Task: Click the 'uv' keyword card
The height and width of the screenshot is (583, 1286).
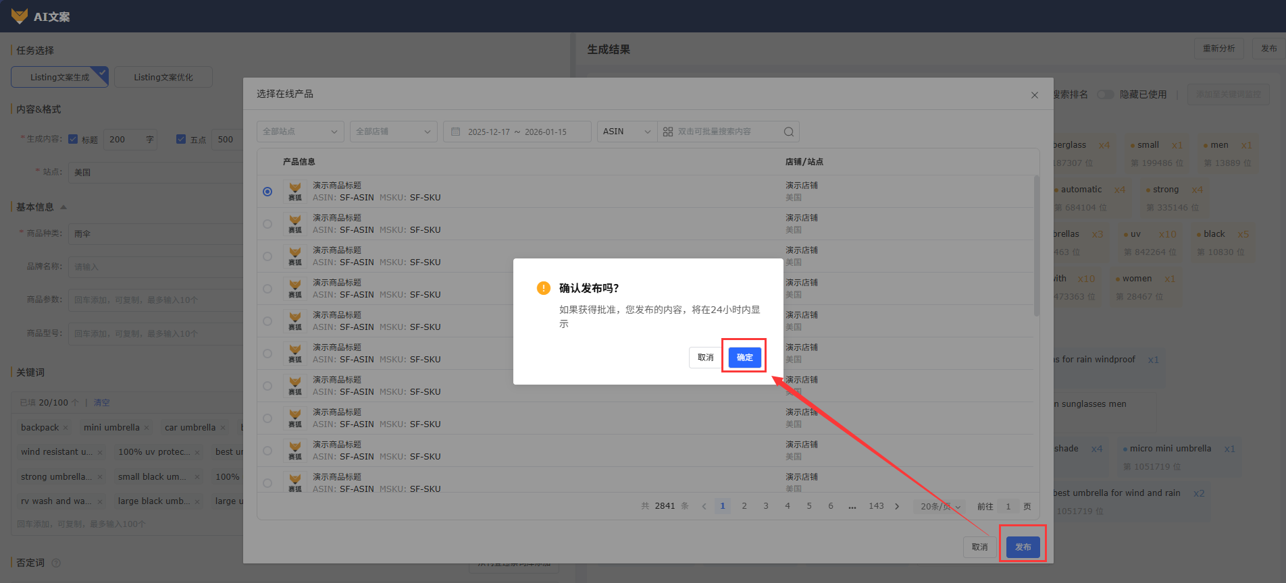Action: pos(1150,242)
